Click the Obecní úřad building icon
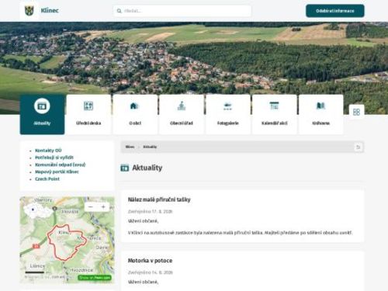This screenshot has width=388, height=291. pos(182,106)
